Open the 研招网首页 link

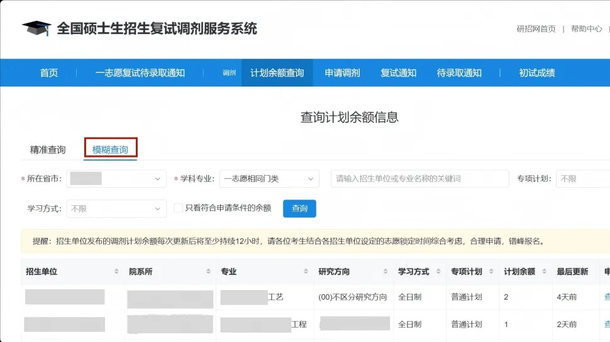coord(536,29)
